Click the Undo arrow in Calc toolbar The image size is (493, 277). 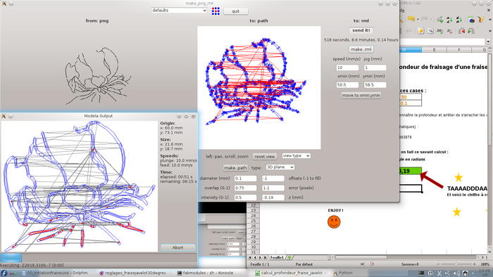tap(411, 20)
